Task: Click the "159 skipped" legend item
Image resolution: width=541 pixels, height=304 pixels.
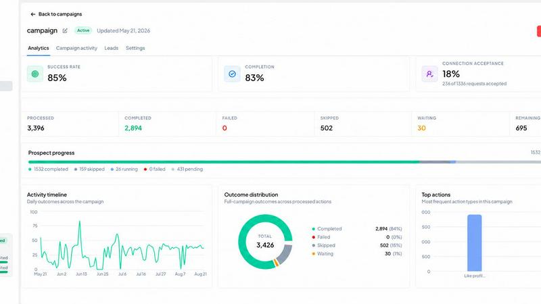Action: click(x=89, y=170)
